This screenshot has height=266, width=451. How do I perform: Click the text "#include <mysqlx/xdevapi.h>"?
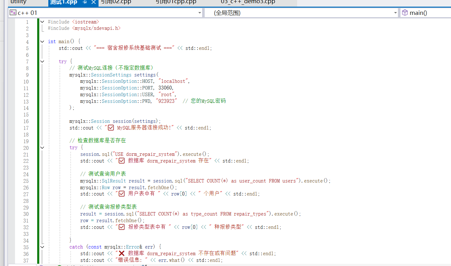(x=84, y=28)
